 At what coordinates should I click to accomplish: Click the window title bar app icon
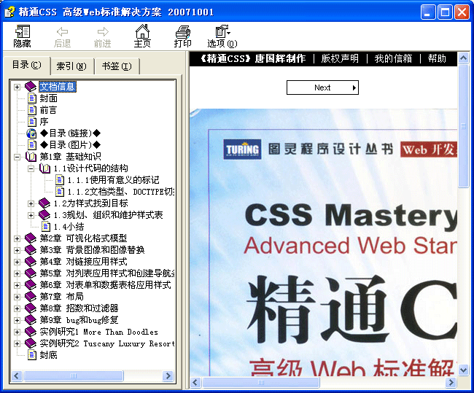click(x=9, y=12)
